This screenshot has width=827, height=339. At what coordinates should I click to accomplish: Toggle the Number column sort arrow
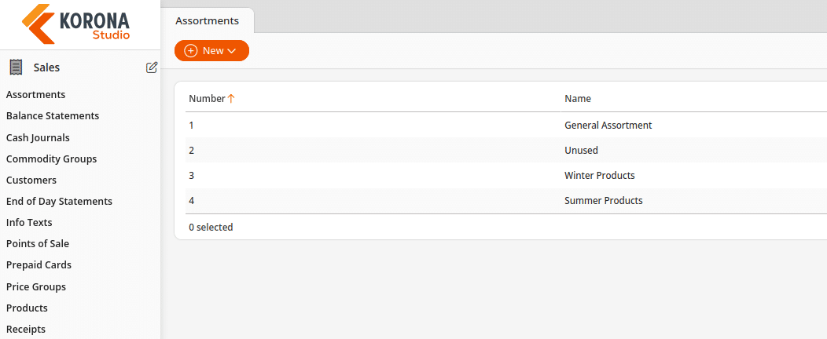point(231,98)
